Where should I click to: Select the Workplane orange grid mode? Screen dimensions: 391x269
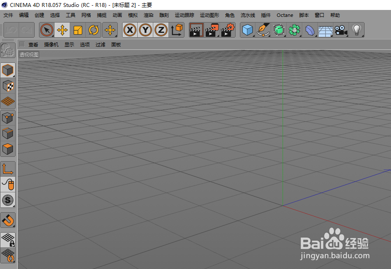tap(8, 101)
